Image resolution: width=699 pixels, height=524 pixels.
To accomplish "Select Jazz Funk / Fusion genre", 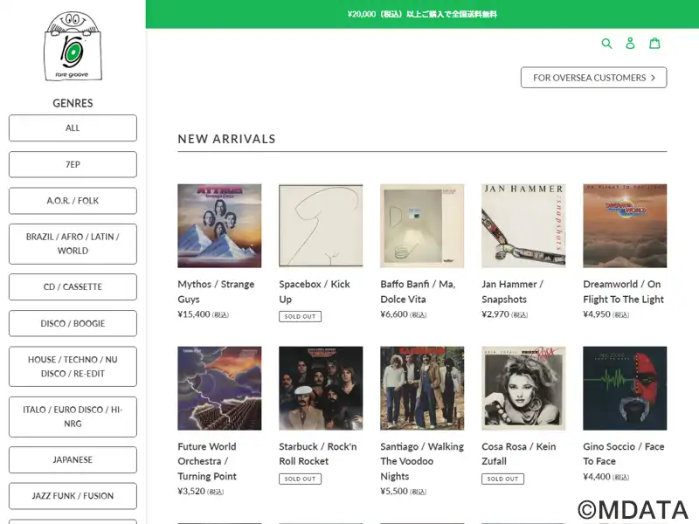I will [73, 496].
